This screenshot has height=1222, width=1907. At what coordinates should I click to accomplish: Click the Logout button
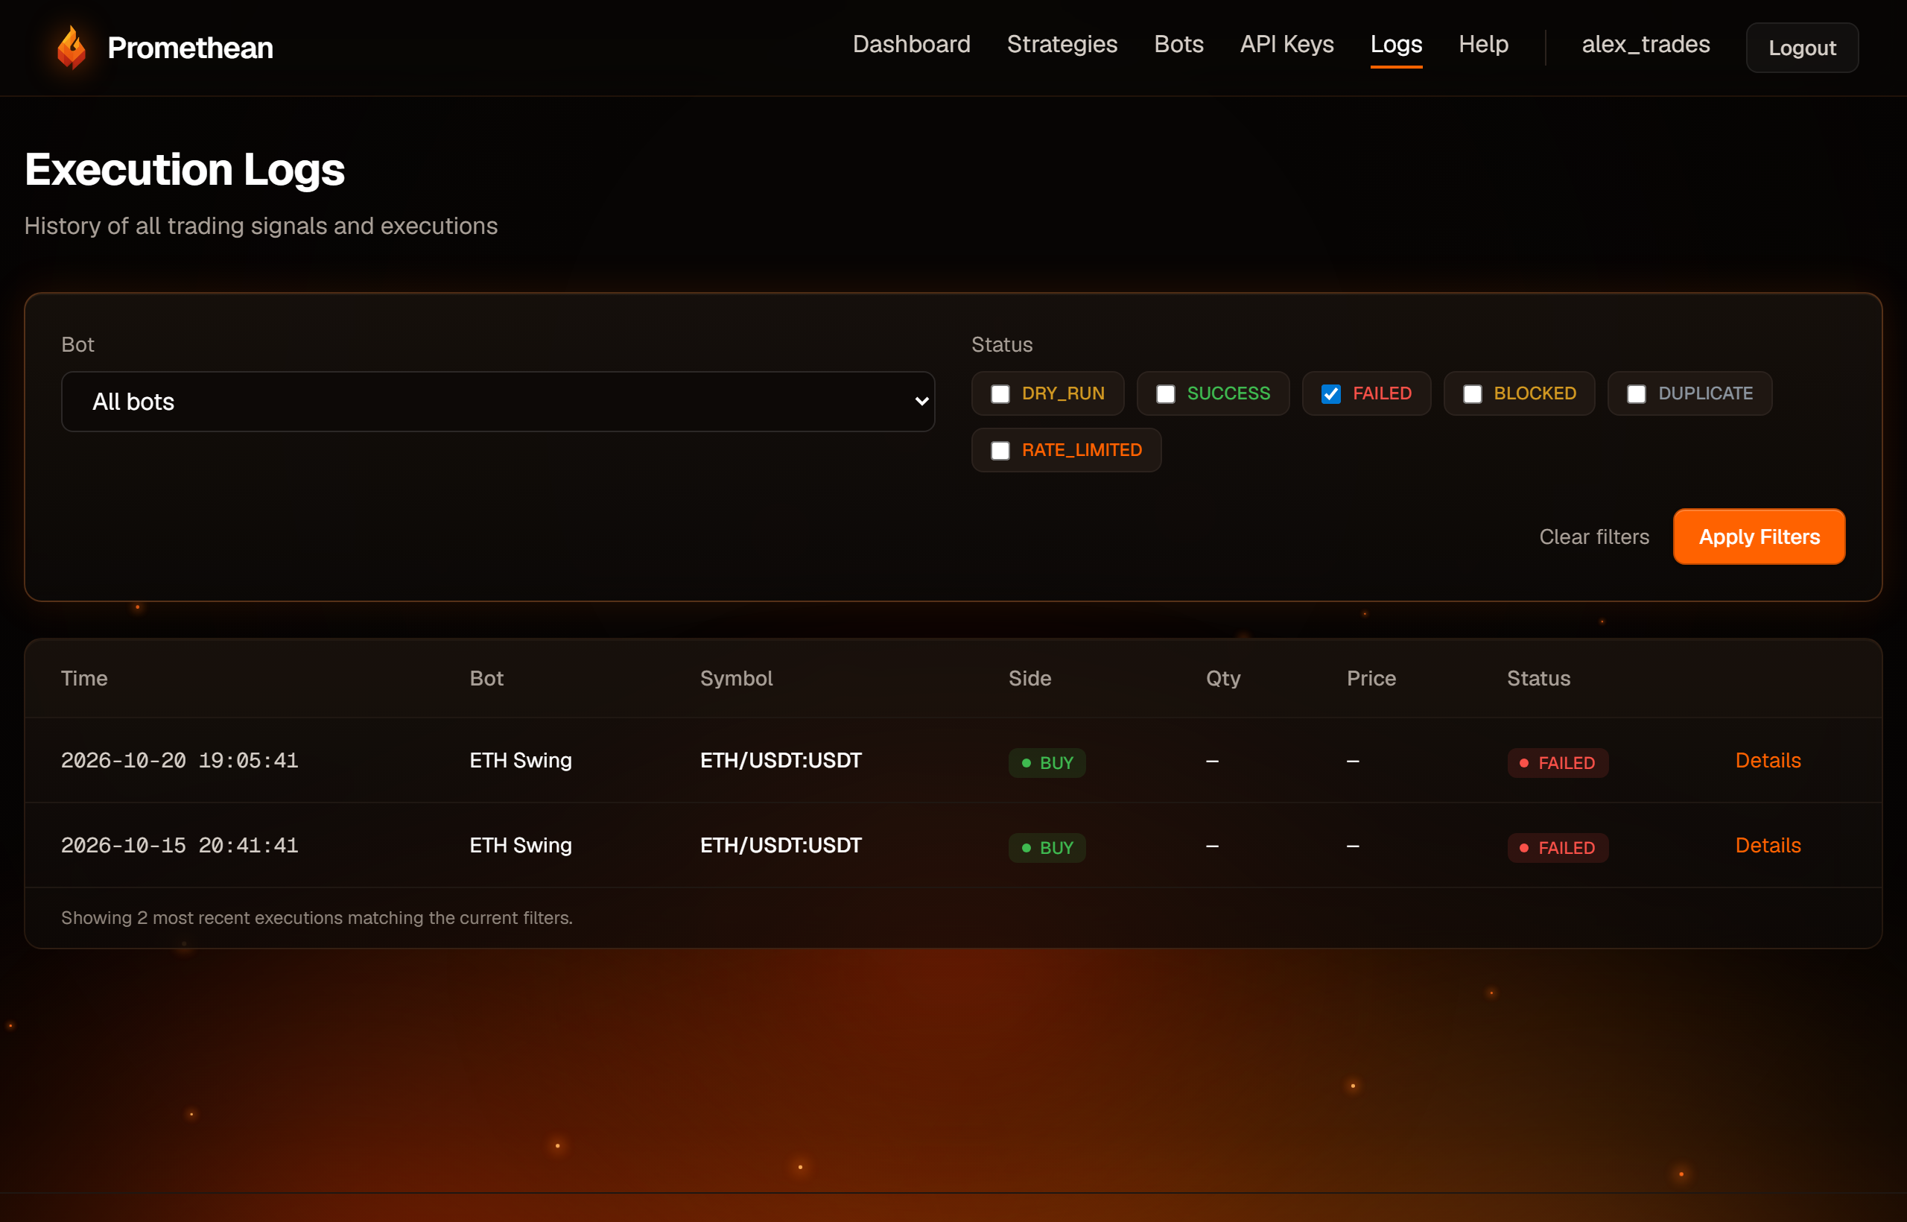(x=1802, y=48)
